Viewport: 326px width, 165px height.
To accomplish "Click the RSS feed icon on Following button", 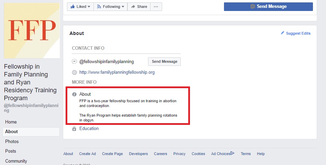I will tap(99, 7).
